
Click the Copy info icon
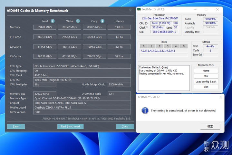(102, 21)
